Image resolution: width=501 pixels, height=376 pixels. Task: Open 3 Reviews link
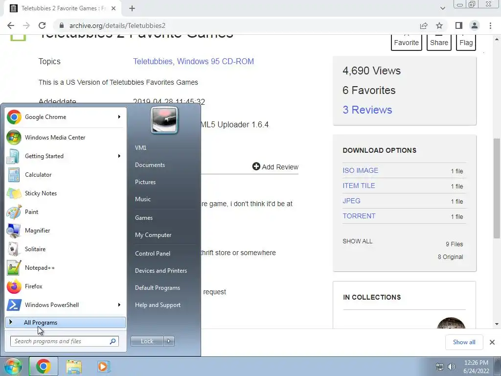click(367, 110)
